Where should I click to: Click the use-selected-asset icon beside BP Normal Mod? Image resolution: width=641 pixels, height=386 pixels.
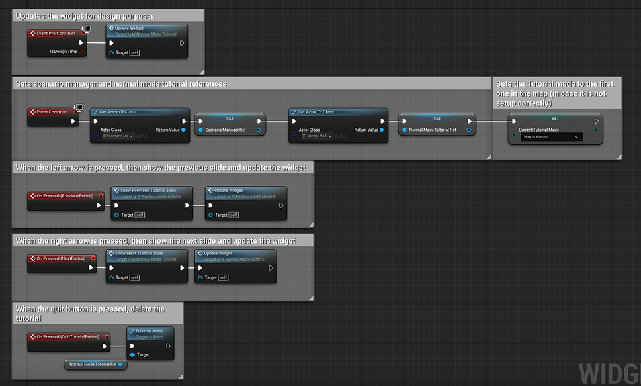(x=337, y=136)
